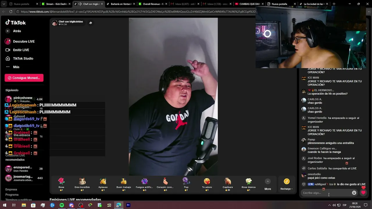The image size is (372, 209).
Task: Send the Aplauso gift
Action: (103, 184)
